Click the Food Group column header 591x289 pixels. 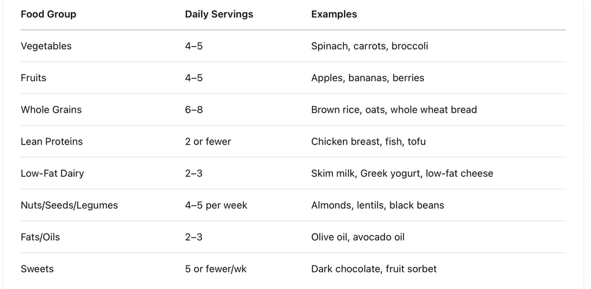pos(48,14)
